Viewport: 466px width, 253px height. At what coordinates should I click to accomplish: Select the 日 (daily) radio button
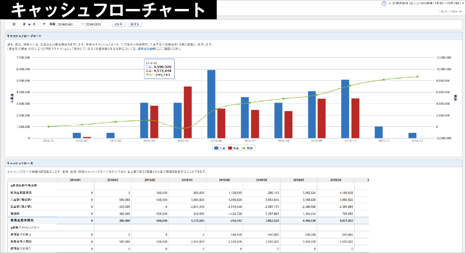tap(9, 24)
